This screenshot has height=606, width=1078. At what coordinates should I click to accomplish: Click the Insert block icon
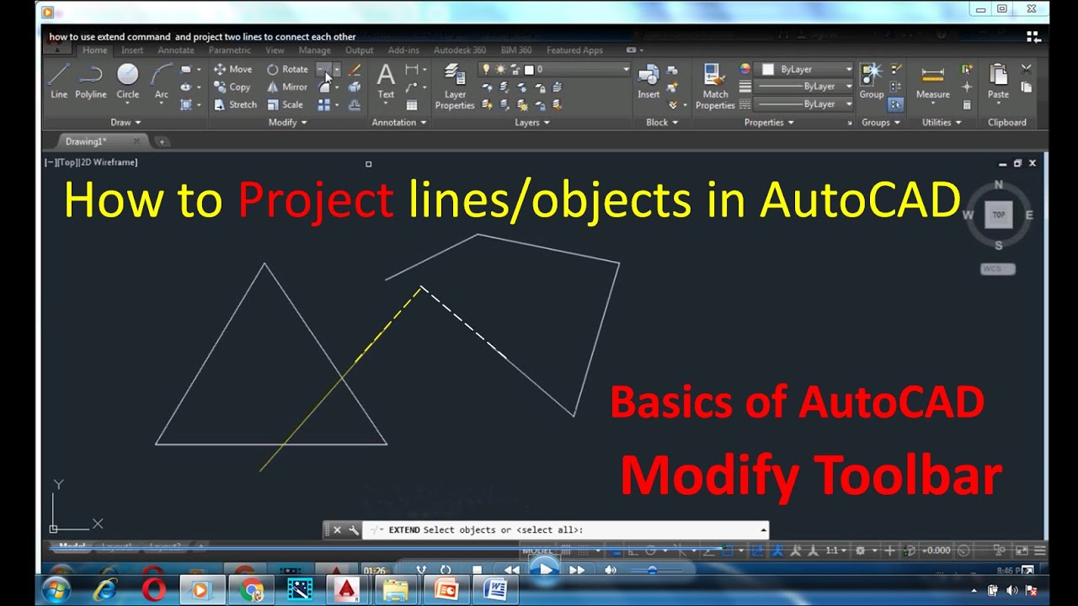tap(648, 82)
